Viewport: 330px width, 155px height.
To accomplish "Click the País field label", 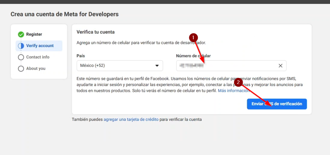I will (x=81, y=56).
